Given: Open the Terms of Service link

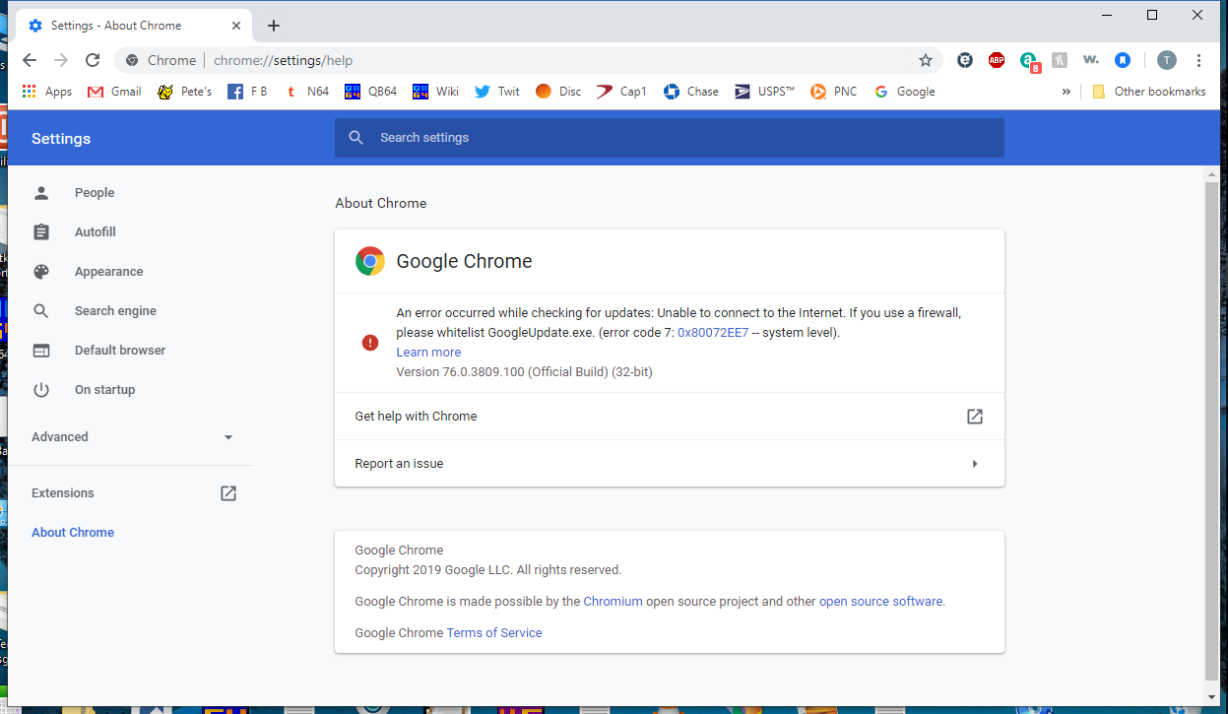Looking at the screenshot, I should click(x=494, y=633).
